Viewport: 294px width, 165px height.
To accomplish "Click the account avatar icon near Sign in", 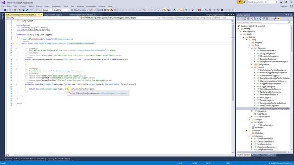I will (291, 6).
